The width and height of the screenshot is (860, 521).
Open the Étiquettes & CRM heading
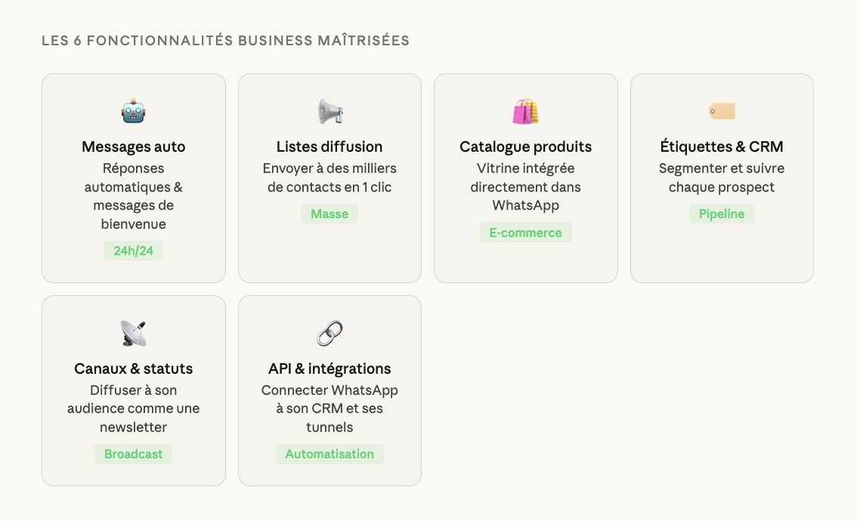pos(722,146)
